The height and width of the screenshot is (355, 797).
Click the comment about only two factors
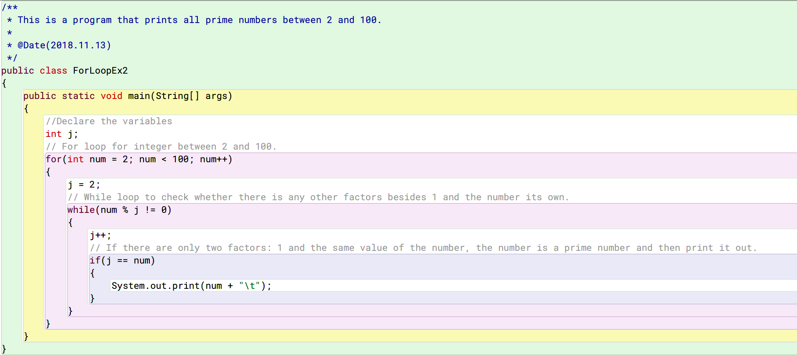click(x=423, y=248)
